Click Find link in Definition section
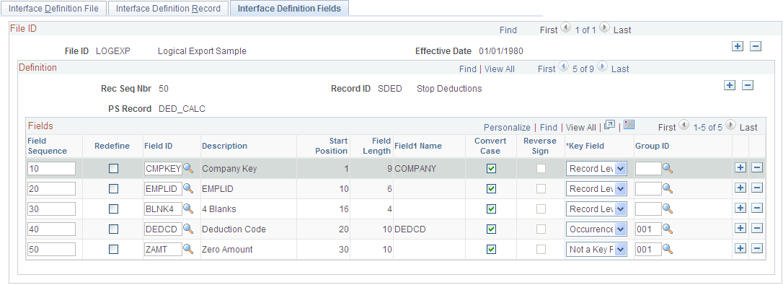783x285 pixels. point(468,69)
